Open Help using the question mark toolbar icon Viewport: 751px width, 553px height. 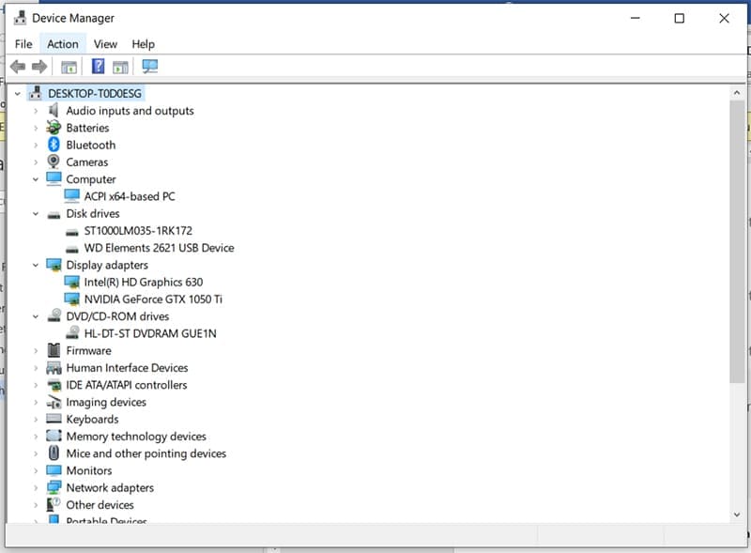[x=98, y=66]
